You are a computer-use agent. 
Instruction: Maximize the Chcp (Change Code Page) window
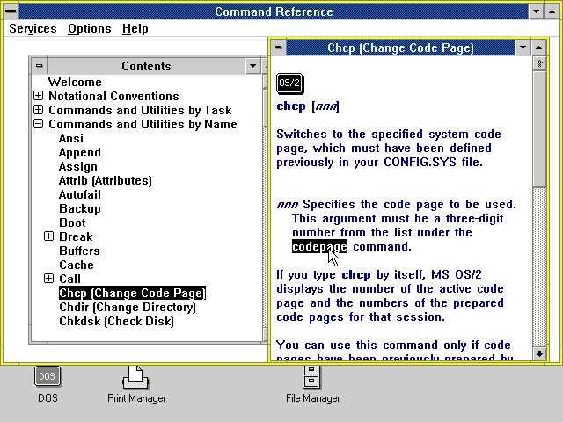[538, 47]
